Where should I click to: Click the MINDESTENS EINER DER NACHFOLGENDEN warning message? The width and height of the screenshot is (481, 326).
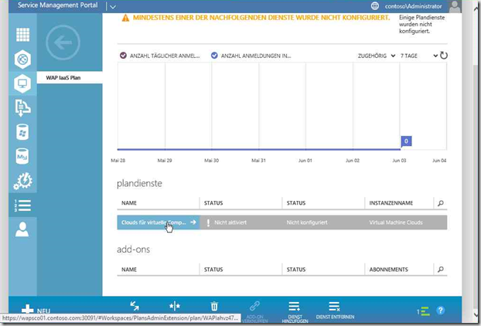261,18
